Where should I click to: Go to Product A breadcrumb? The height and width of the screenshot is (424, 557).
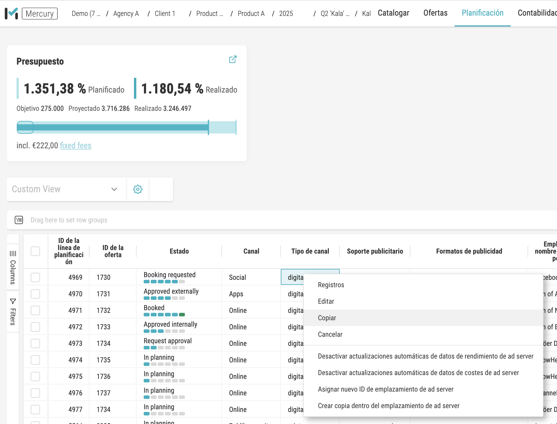(x=251, y=14)
